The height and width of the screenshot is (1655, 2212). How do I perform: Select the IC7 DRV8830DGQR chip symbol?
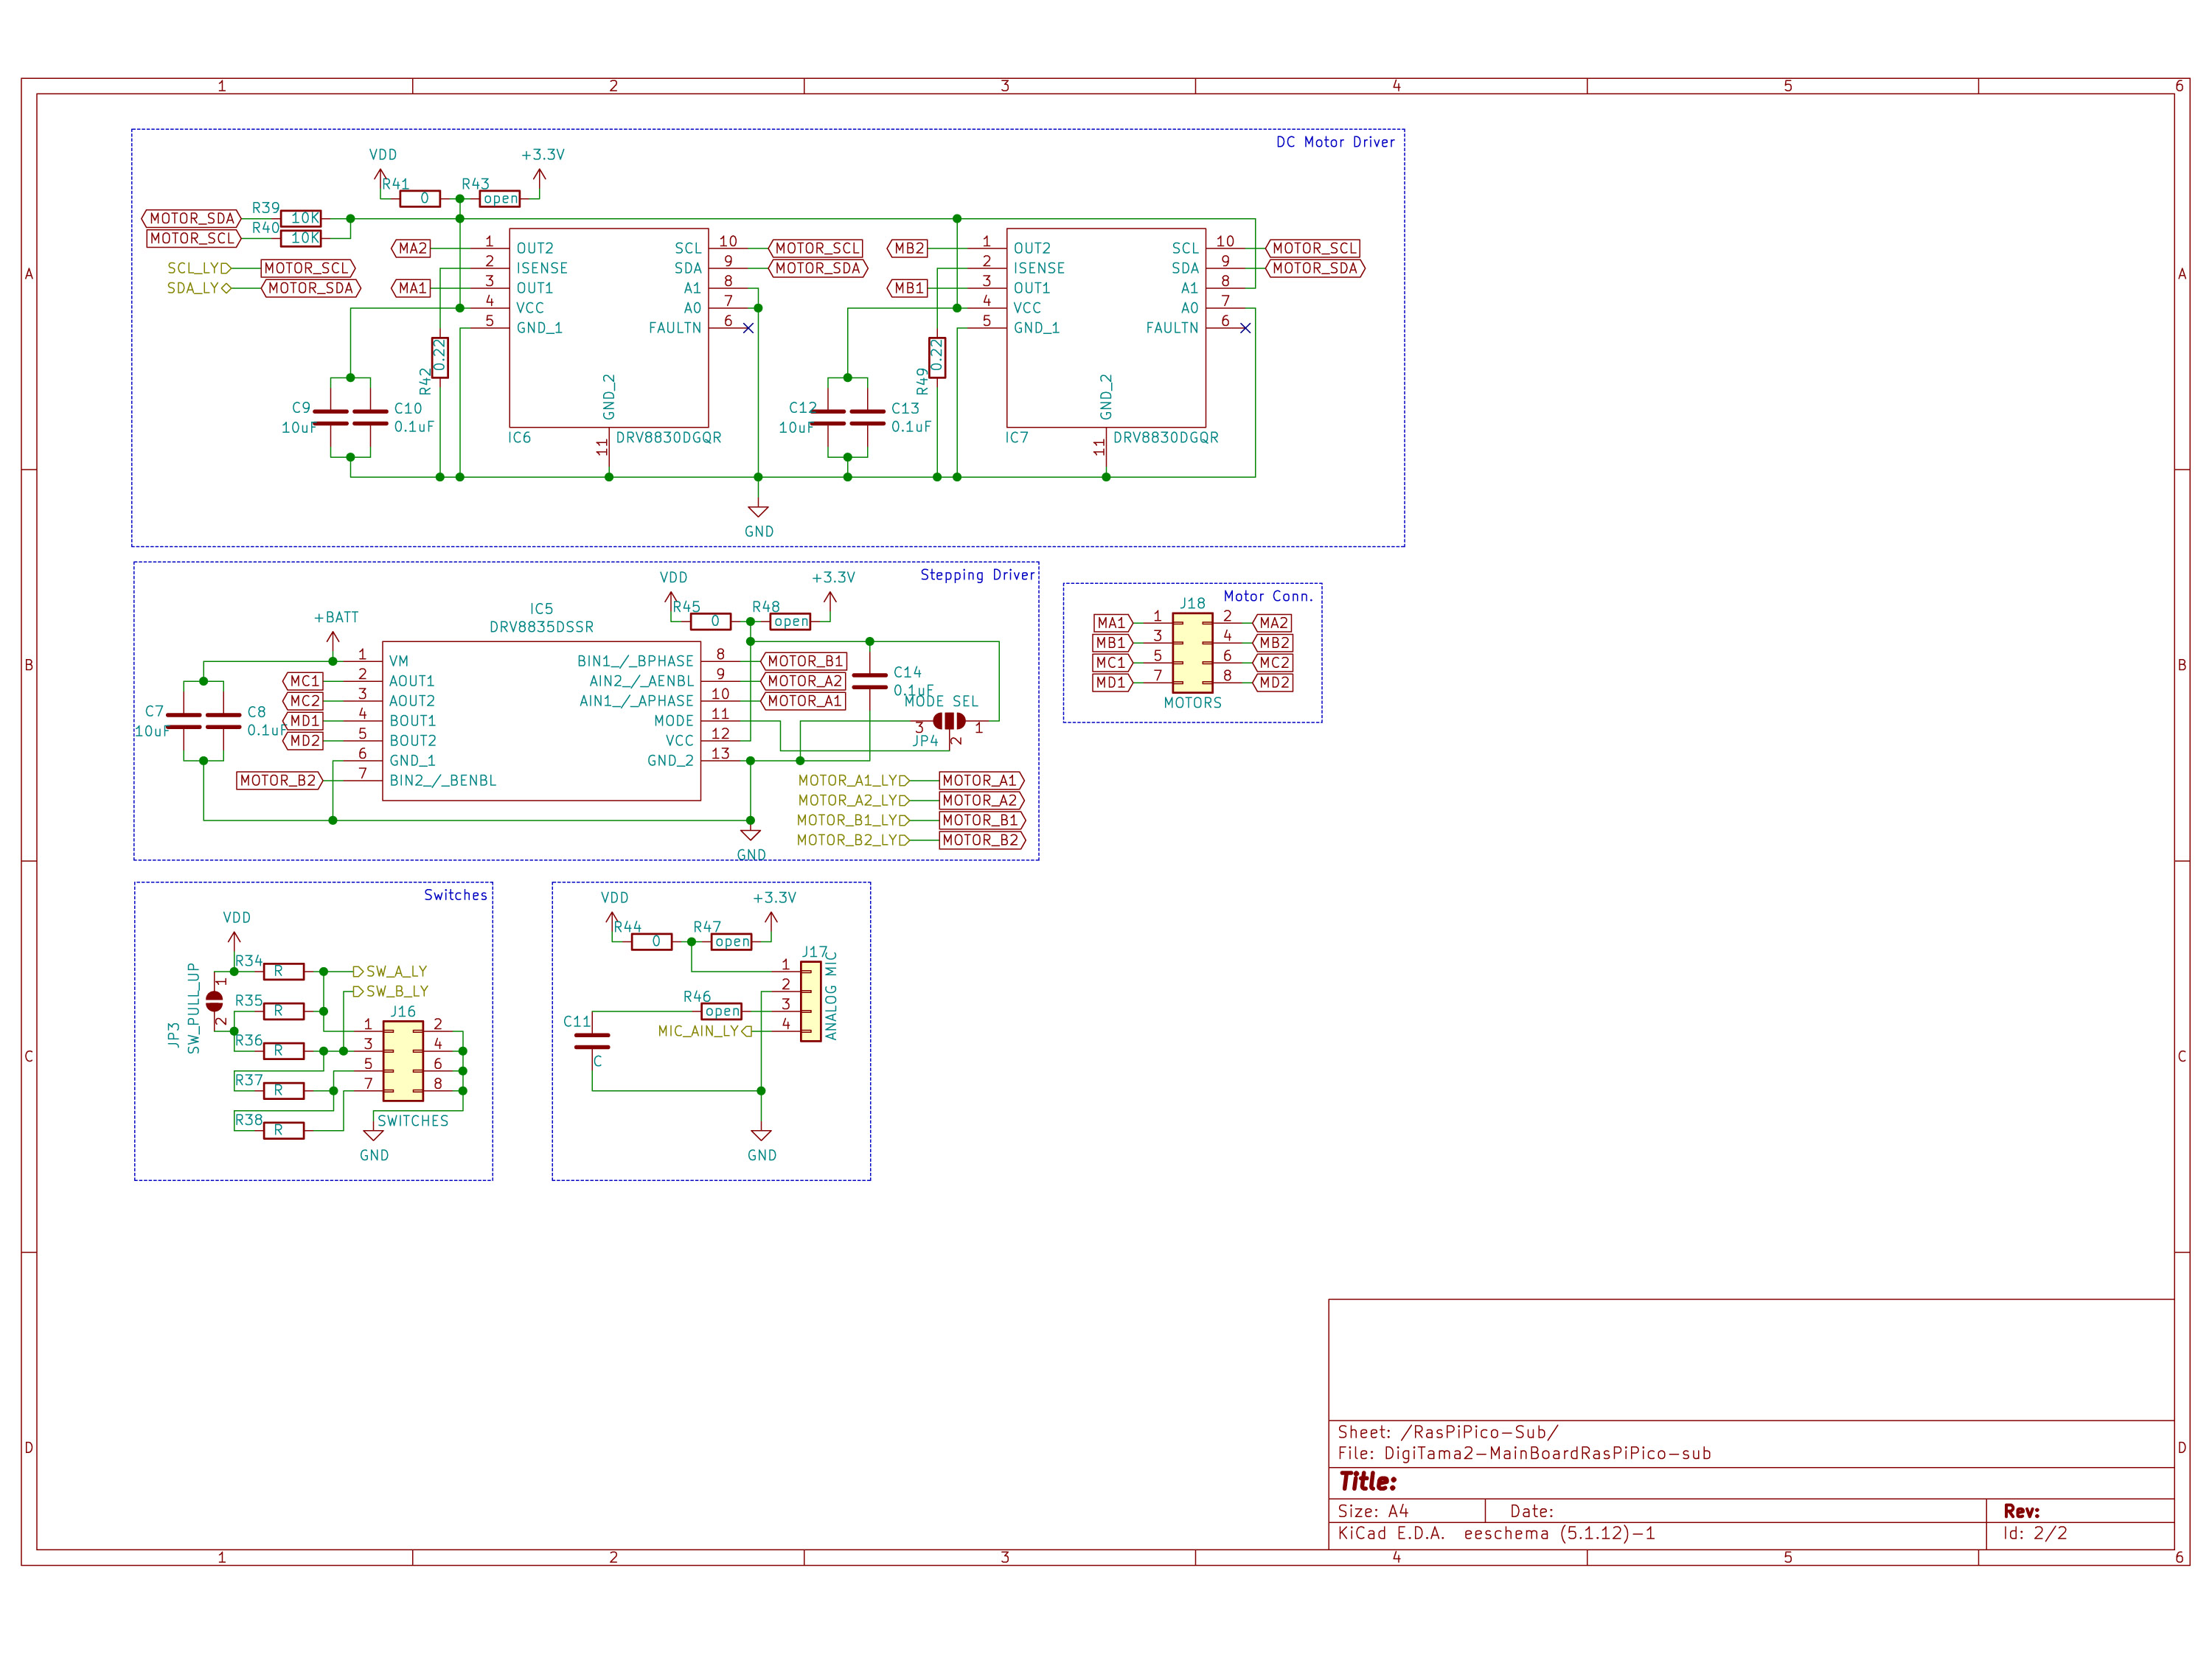[x=1105, y=328]
